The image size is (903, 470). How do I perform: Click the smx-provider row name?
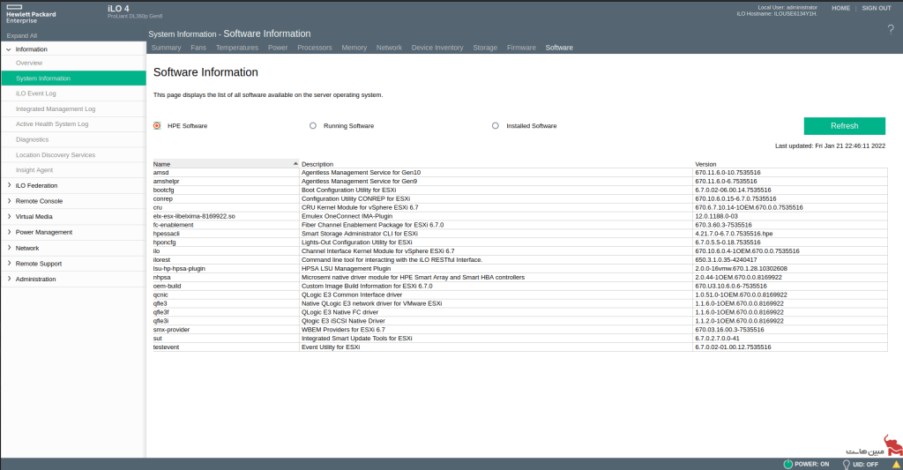171,330
